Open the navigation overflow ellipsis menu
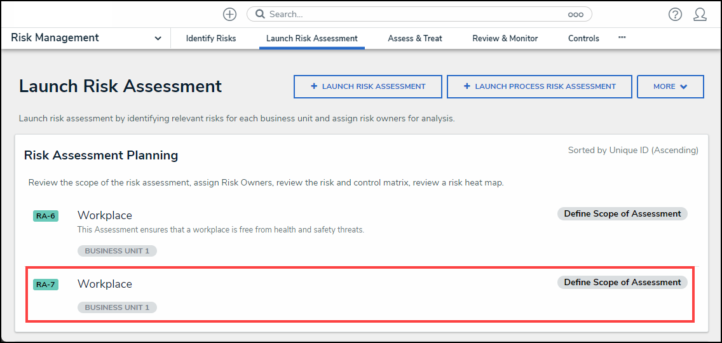722x343 pixels. coord(622,37)
